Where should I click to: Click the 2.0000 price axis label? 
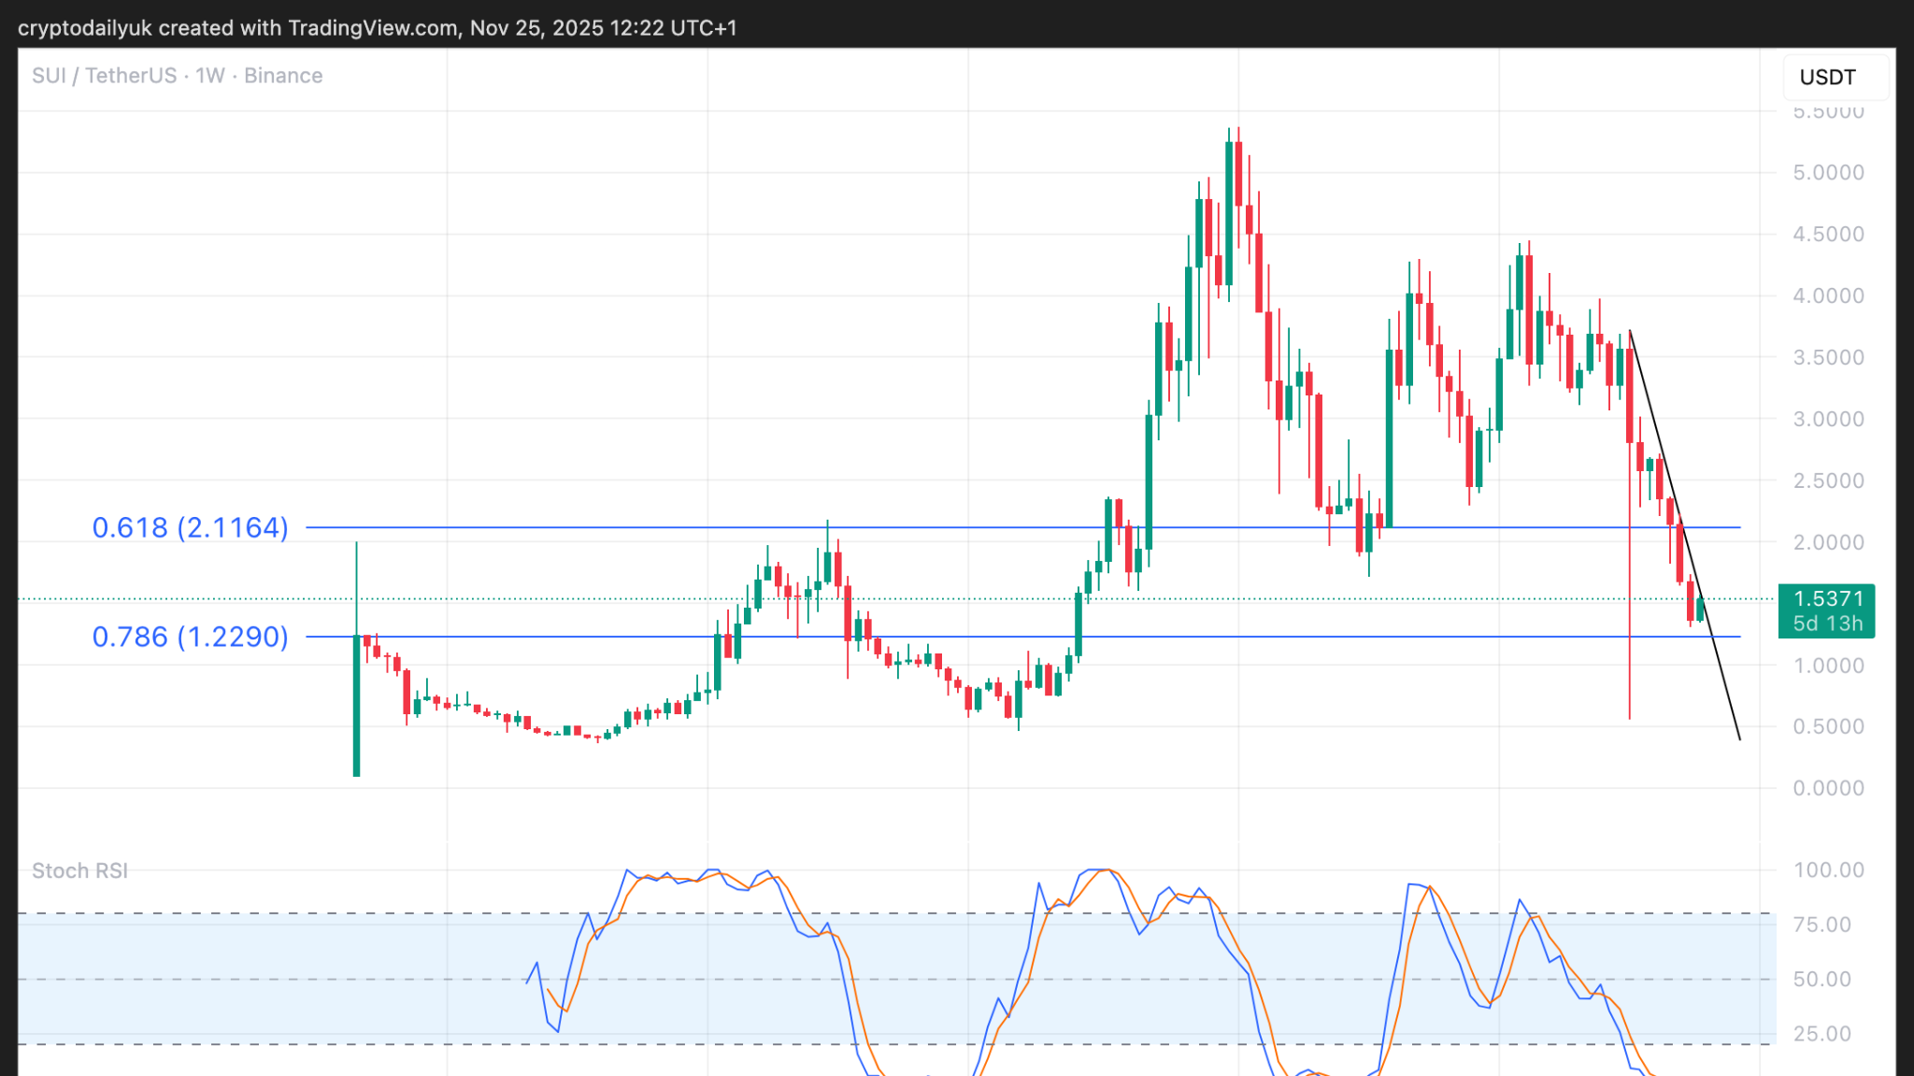click(x=1827, y=542)
